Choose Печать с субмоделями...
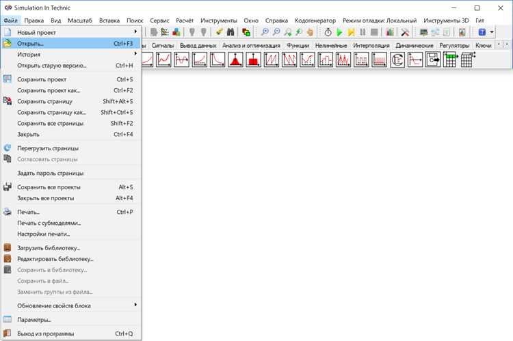 click(71, 223)
